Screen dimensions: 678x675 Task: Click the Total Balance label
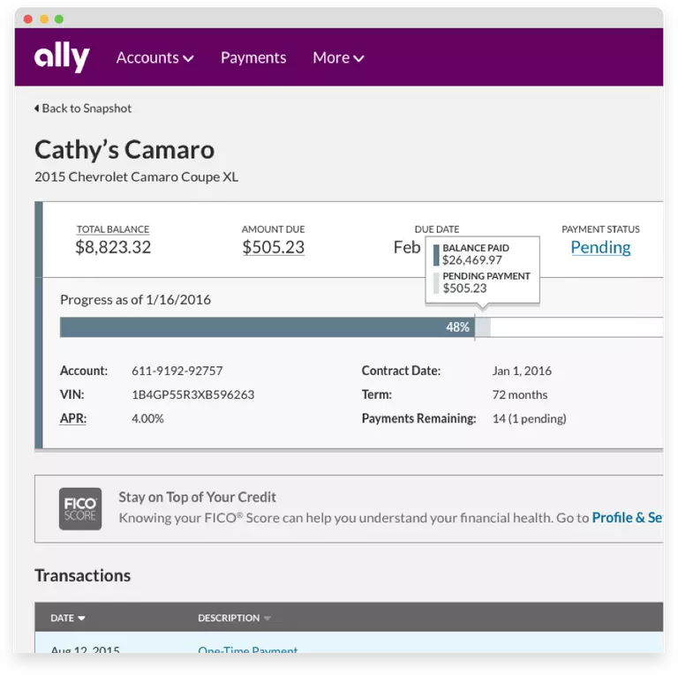113,229
